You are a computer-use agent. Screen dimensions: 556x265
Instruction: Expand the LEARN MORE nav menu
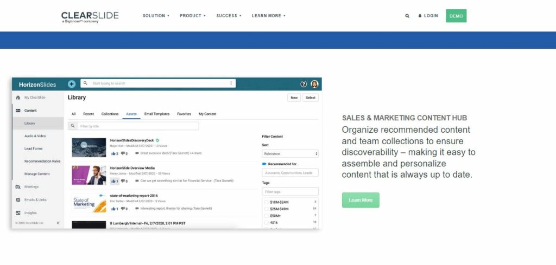[x=268, y=16]
